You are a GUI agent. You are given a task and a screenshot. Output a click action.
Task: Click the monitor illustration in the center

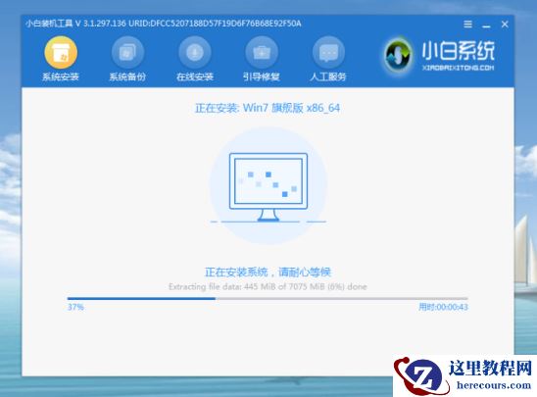coord(268,186)
